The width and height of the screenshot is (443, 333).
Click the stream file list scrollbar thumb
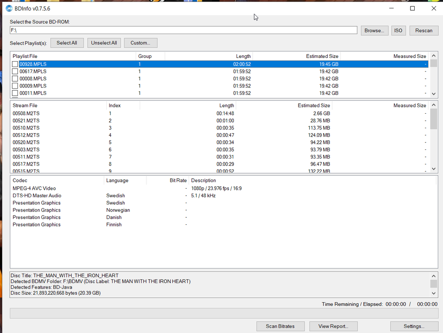[434, 119]
